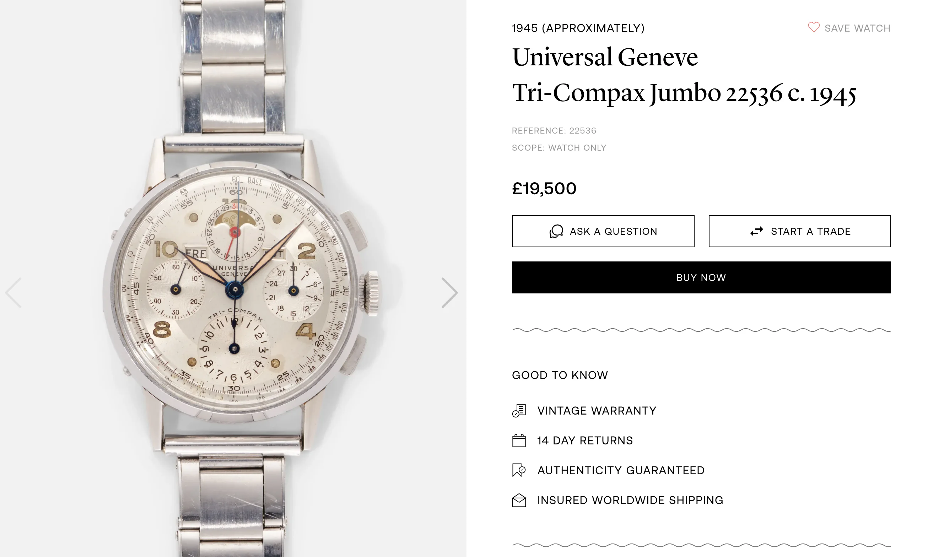Viewport: 928px width, 557px height.
Task: Click the heart icon to save watch
Action: pyautogui.click(x=814, y=27)
